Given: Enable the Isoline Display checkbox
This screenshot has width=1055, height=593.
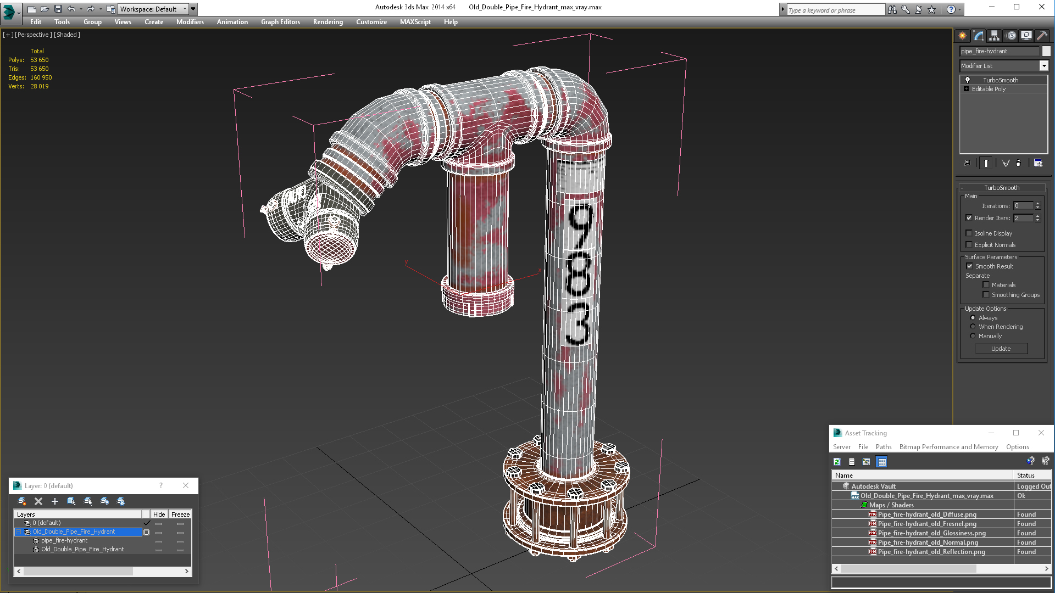Looking at the screenshot, I should click(969, 233).
